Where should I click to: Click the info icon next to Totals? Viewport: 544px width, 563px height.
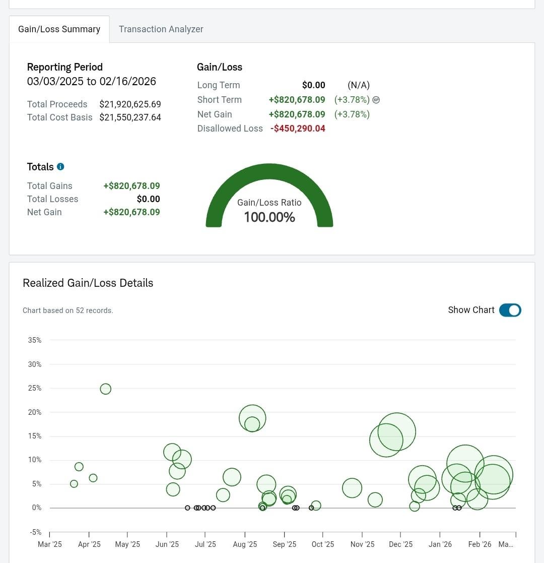tap(60, 167)
